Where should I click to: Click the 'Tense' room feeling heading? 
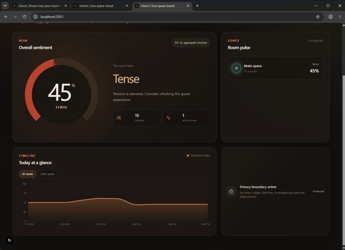click(126, 79)
